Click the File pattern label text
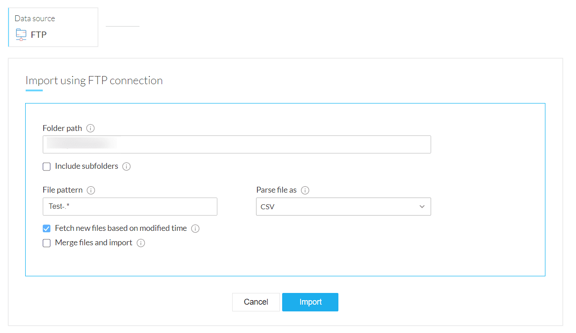Image resolution: width=576 pixels, height=333 pixels. [63, 190]
